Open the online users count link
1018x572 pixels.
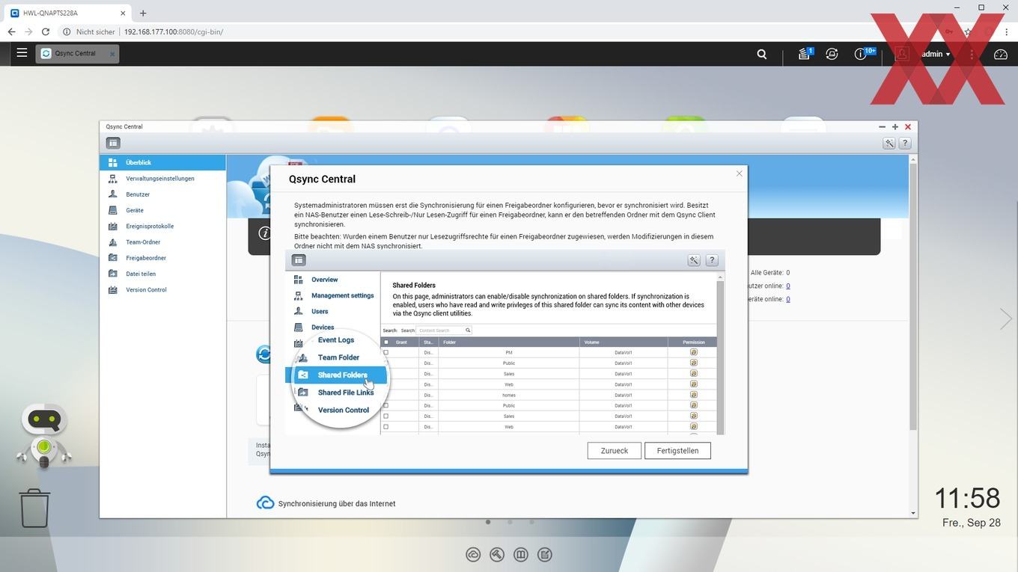(x=788, y=286)
